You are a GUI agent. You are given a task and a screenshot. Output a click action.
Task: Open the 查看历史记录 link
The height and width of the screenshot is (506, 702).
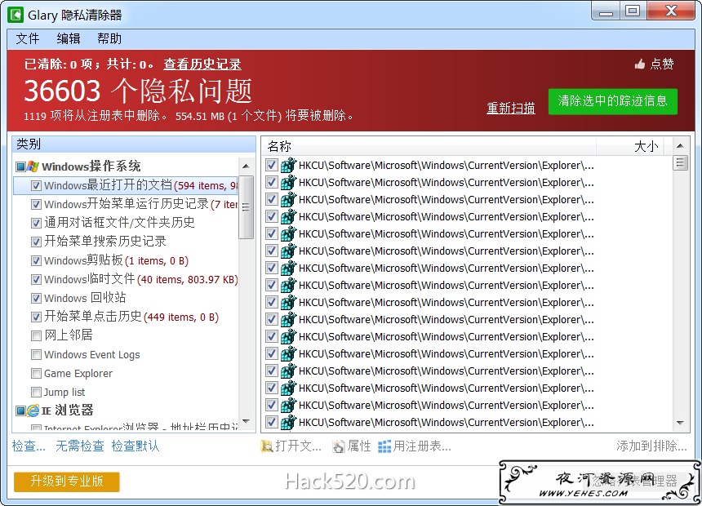point(202,64)
